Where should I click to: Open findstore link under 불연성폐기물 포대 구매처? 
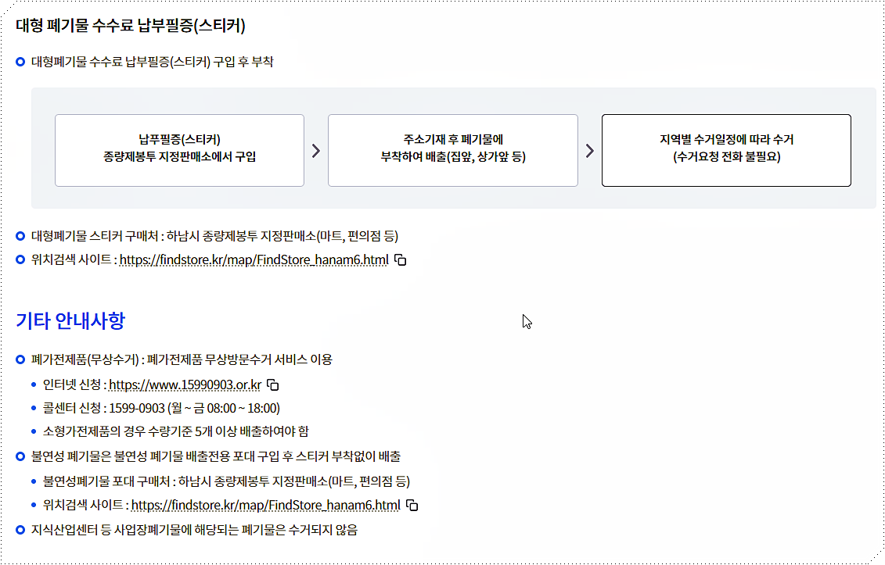click(x=266, y=506)
